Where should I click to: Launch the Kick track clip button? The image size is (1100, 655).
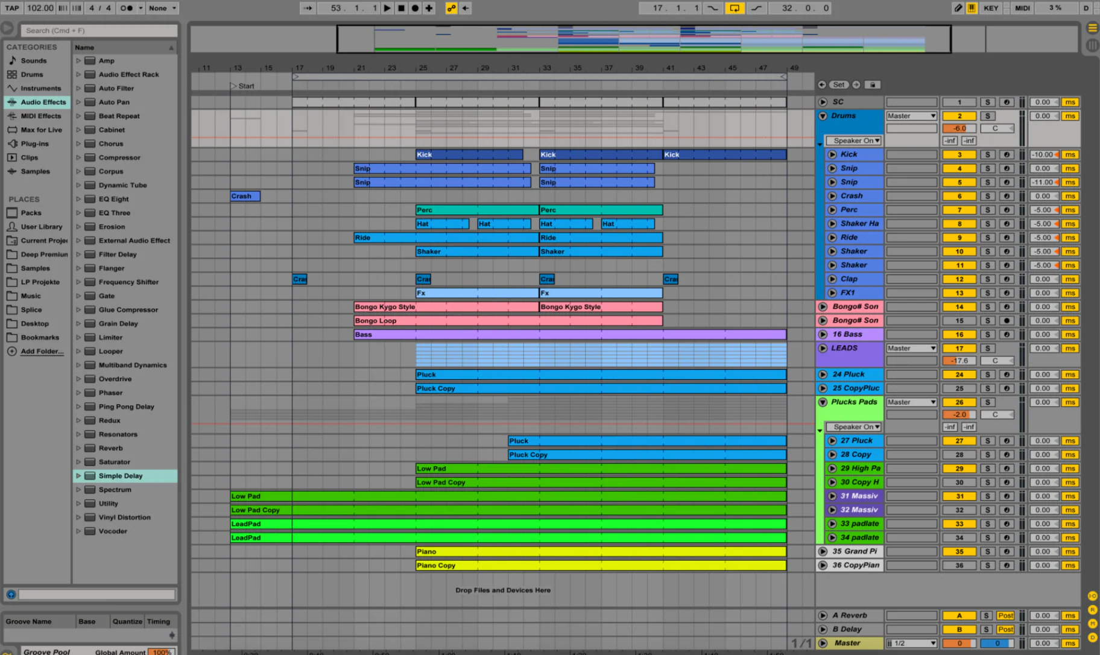click(832, 154)
